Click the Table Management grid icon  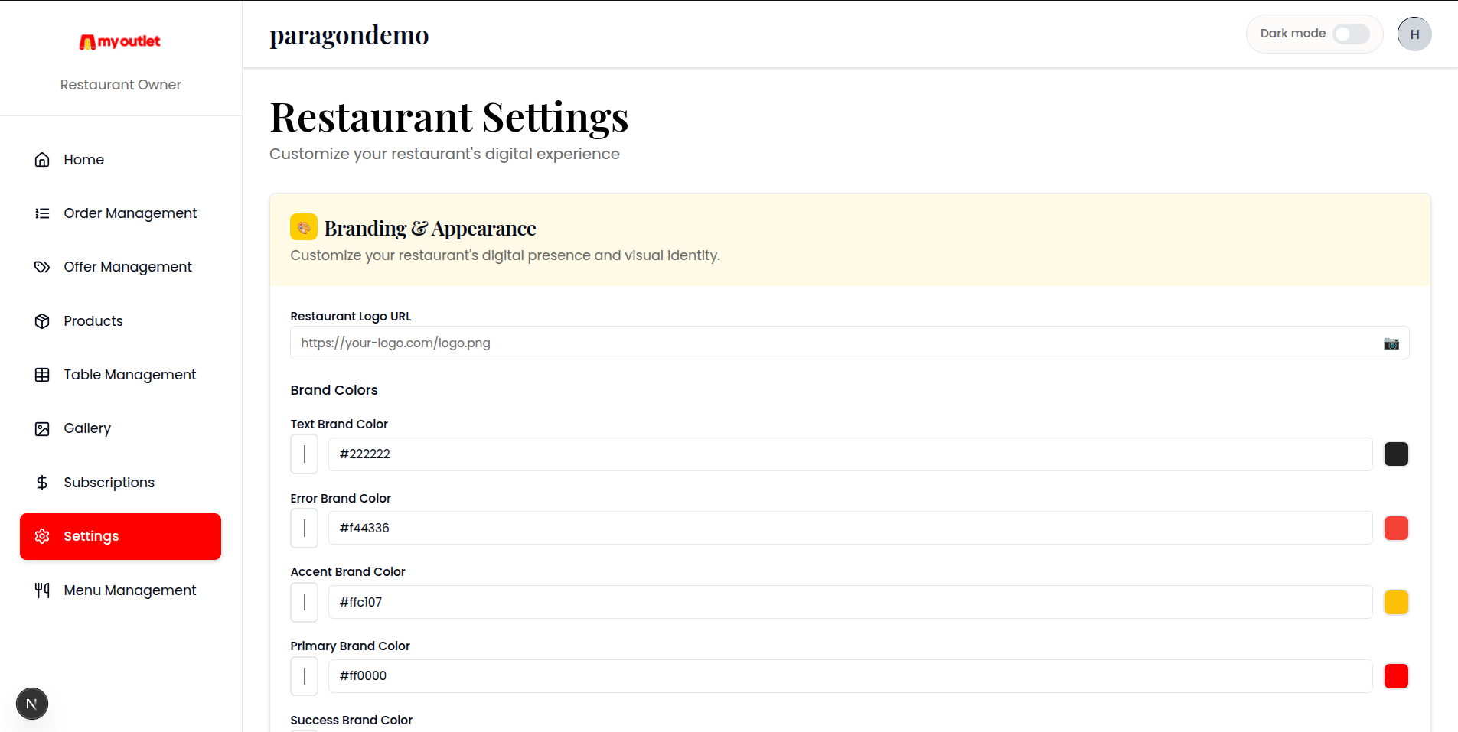tap(42, 375)
